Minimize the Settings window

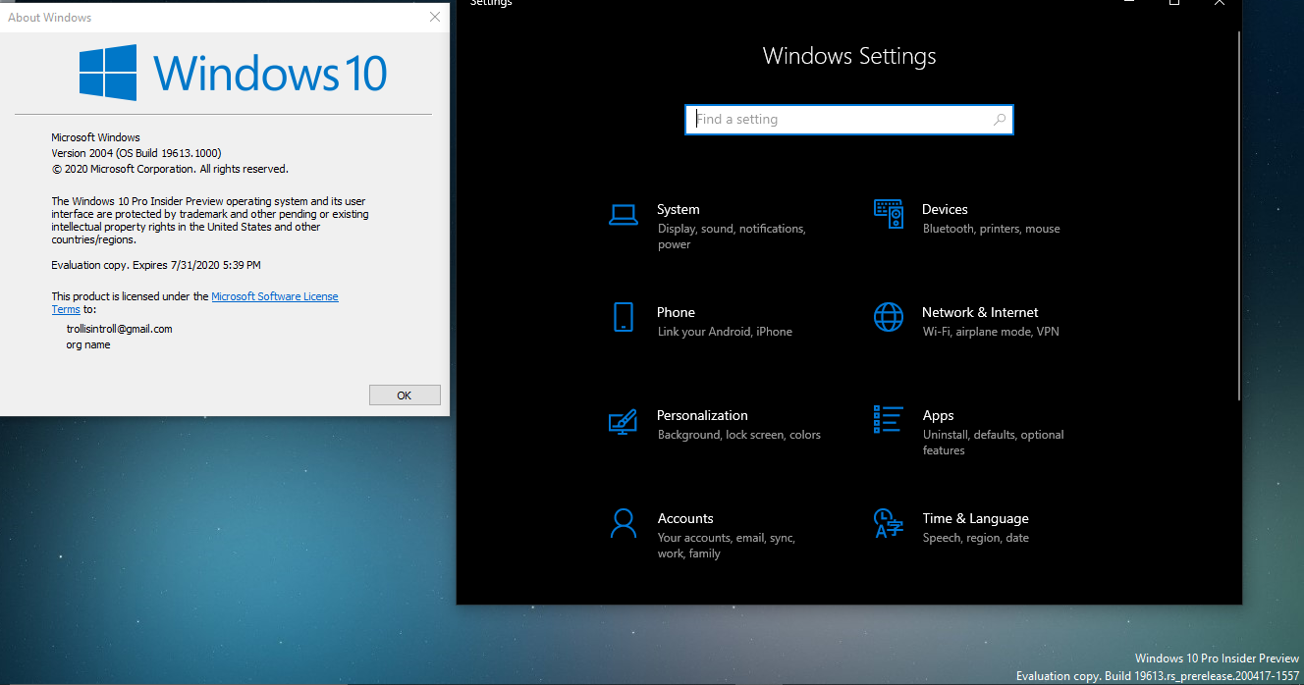[x=1129, y=3]
